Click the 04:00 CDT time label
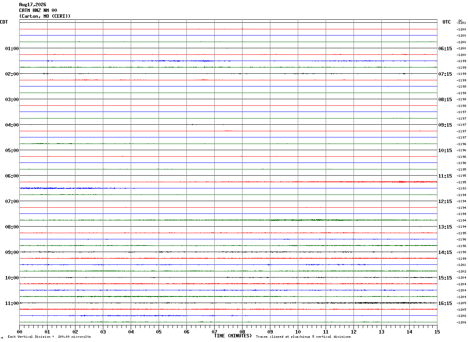The image size is (468, 342). [12, 125]
